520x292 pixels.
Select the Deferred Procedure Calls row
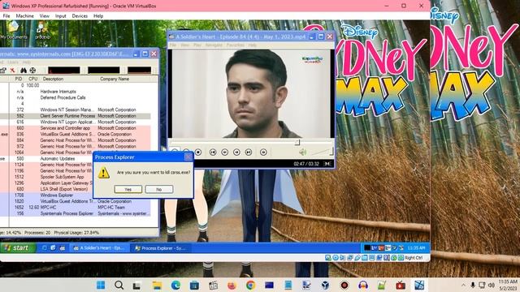coord(76,97)
